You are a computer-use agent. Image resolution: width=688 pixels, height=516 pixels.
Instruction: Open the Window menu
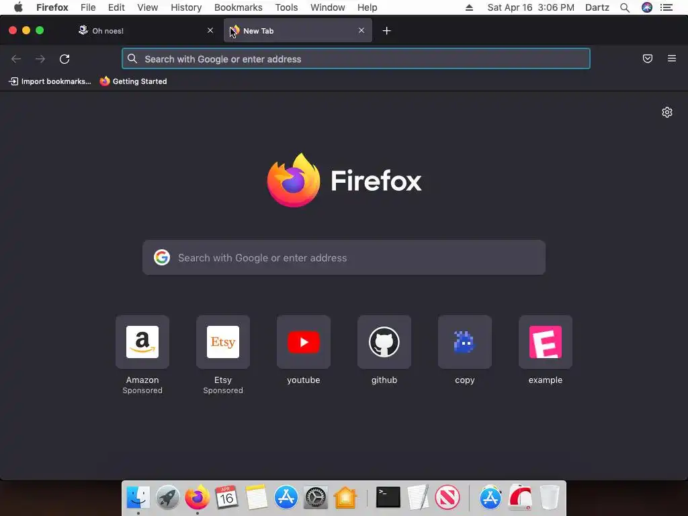click(328, 7)
